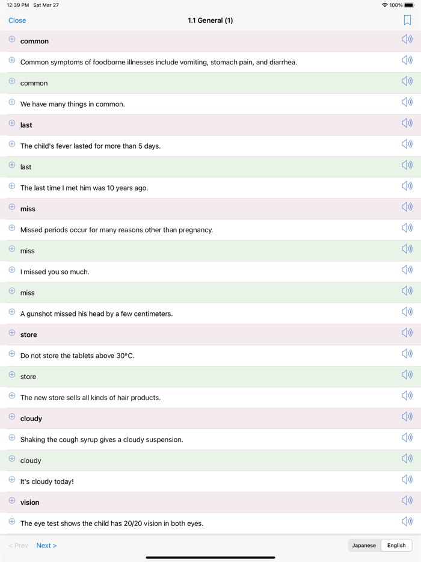The image size is (421, 562).
Task: Play audio for the gunshot sentence
Action: (x=407, y=312)
